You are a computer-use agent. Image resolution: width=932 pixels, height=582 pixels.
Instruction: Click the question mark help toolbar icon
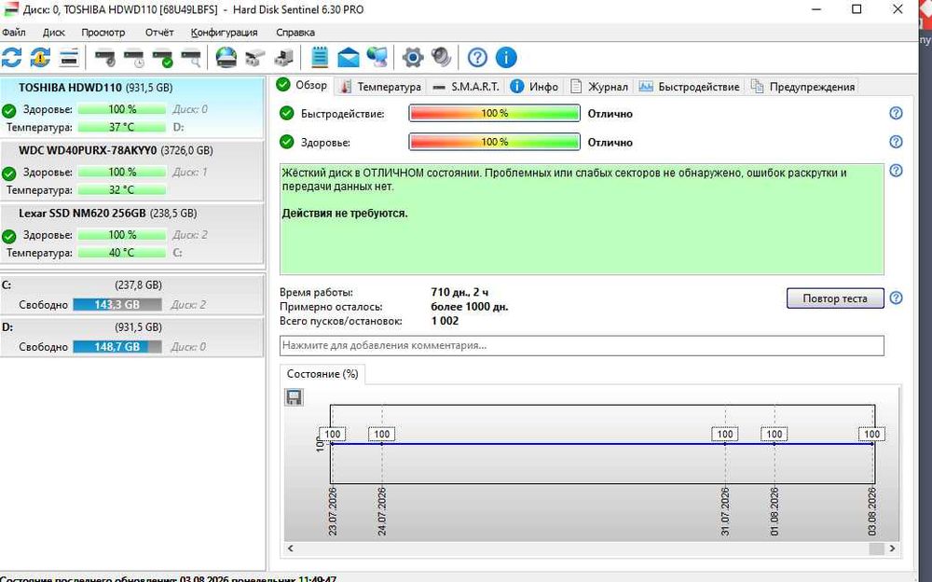[x=477, y=58]
